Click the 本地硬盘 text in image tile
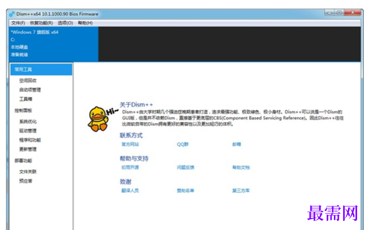Viewport: 368px width, 230px height. tap(20, 47)
